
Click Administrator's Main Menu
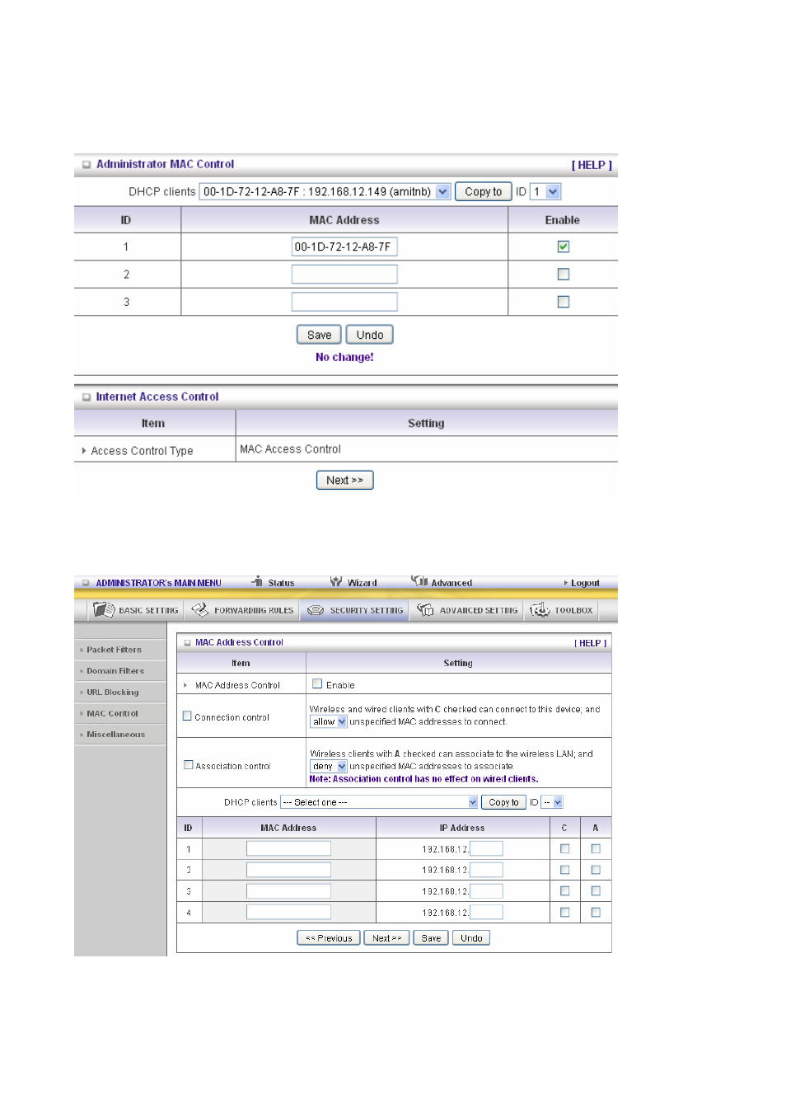tap(158, 583)
